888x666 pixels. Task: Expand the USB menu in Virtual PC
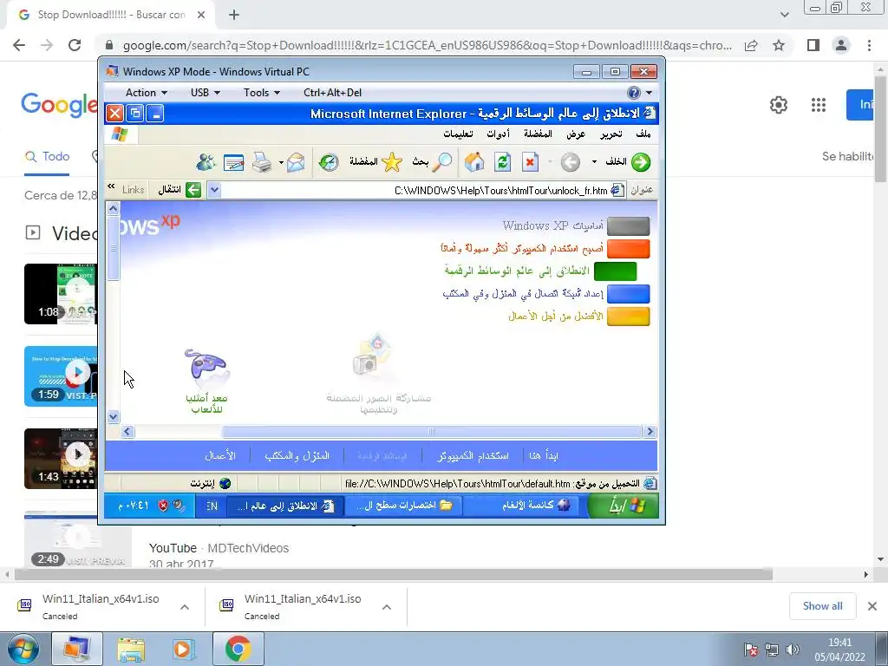(205, 92)
